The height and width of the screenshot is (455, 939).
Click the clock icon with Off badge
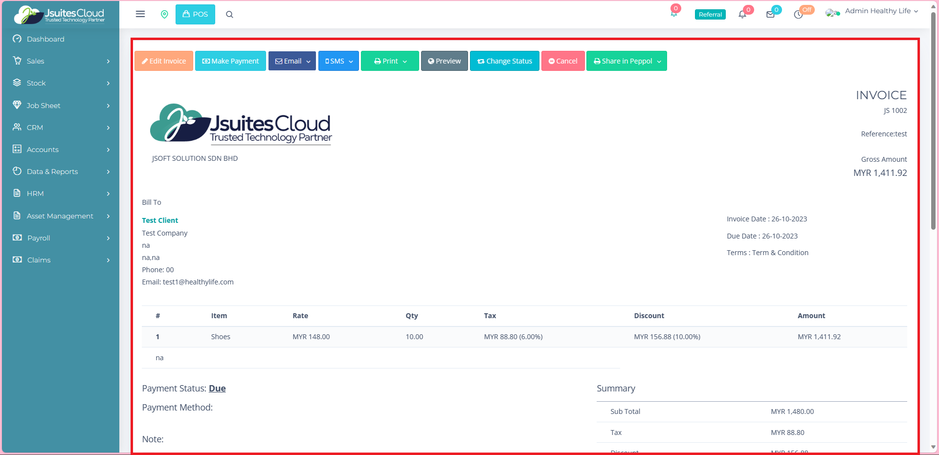click(x=798, y=15)
